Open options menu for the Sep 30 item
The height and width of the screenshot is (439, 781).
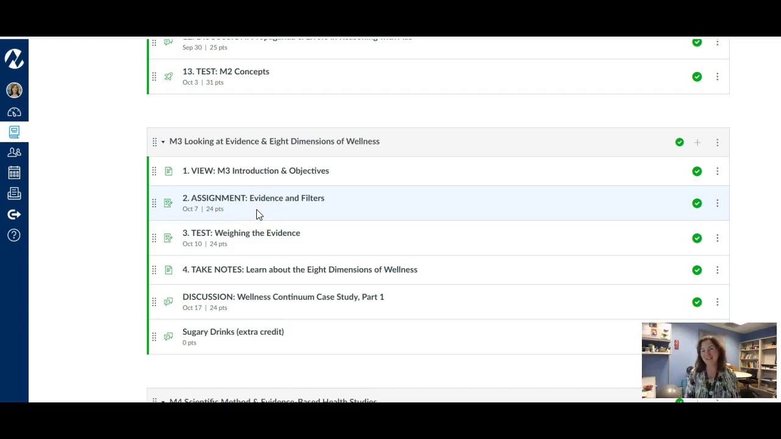718,42
